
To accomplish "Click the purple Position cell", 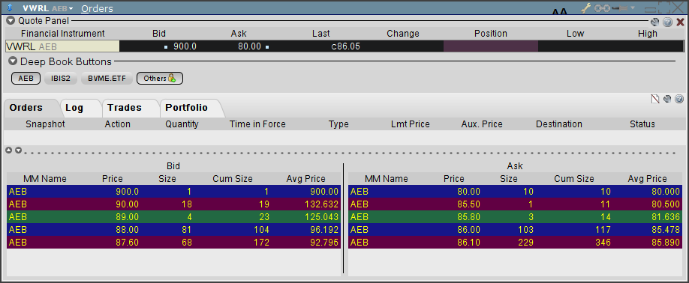I will point(491,46).
